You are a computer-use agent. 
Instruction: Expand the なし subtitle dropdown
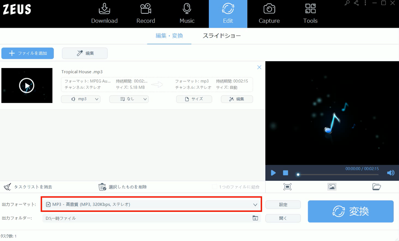click(x=129, y=99)
